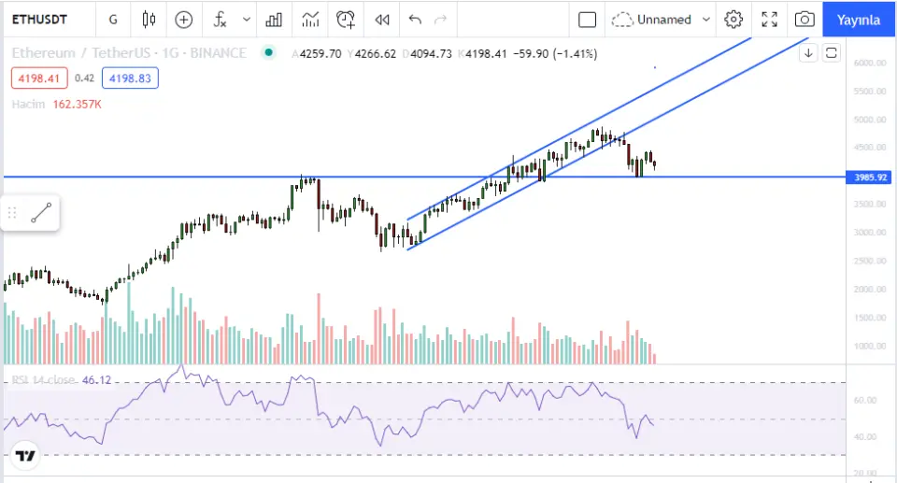
Task: Click the compare or add symbol plus icon
Action: coord(184,20)
